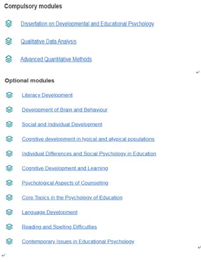The width and height of the screenshot is (201, 262).
Task: Click the stack icon next to Qualitative Data Analysis
Action: (9, 41)
